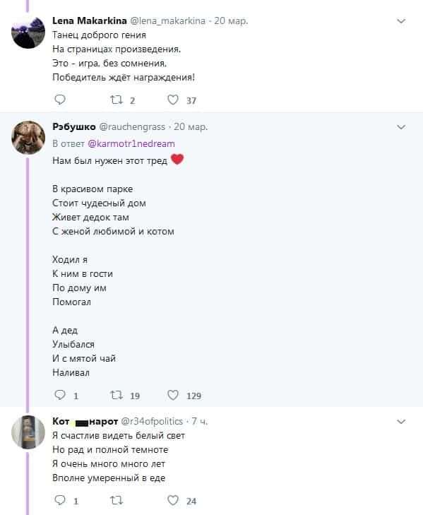This screenshot has height=515, width=423.
Task: Open Кот нарот's profile avatar
Action: (x=28, y=432)
